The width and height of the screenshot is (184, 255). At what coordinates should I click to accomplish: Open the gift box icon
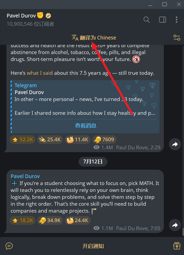point(177,246)
